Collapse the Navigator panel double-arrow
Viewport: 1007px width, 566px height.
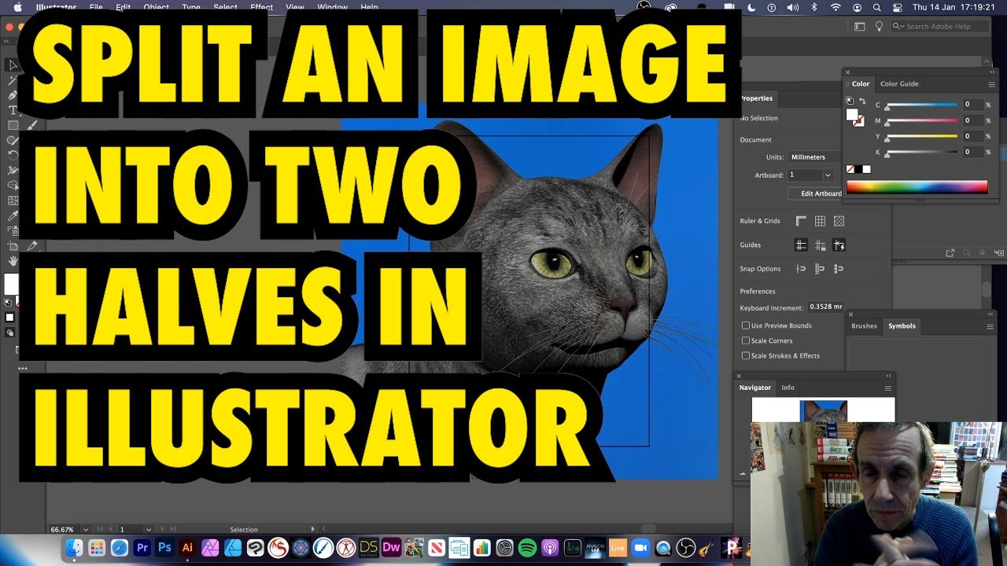pos(888,376)
